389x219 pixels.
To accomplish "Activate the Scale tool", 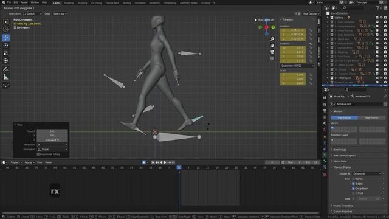I will click(5, 53).
